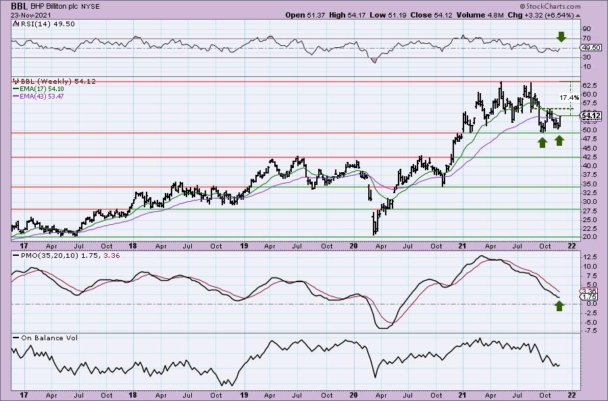Click the bar icon before BBL (Weekly)
Screen dimensions: 608x401
point(16,81)
